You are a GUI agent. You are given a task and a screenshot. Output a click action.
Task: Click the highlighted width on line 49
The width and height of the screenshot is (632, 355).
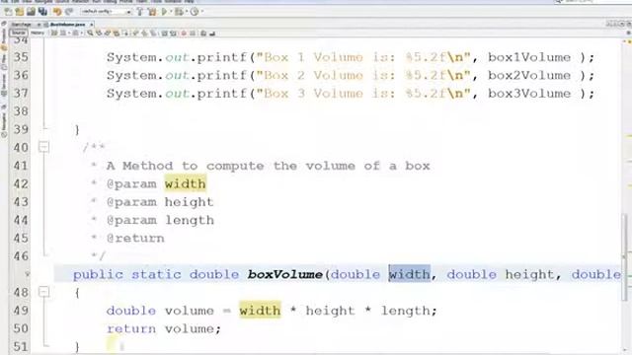click(260, 310)
